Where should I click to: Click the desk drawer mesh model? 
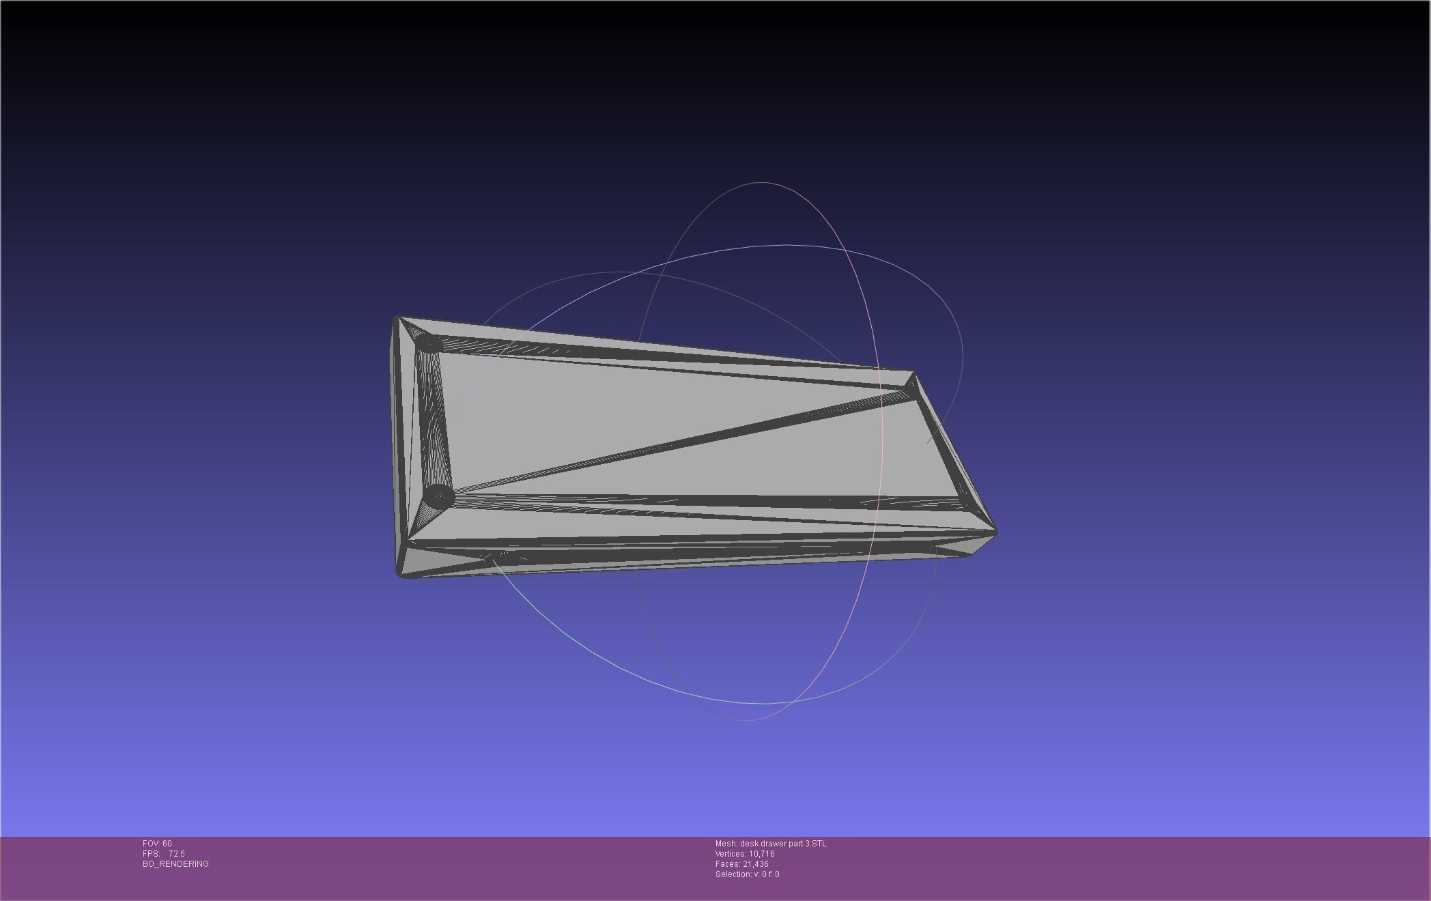click(x=693, y=447)
